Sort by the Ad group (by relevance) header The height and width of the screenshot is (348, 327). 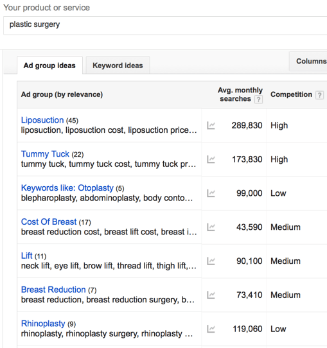(x=62, y=94)
